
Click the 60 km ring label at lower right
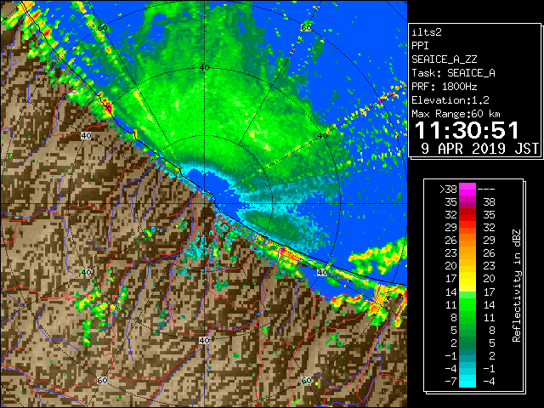[x=306, y=380]
